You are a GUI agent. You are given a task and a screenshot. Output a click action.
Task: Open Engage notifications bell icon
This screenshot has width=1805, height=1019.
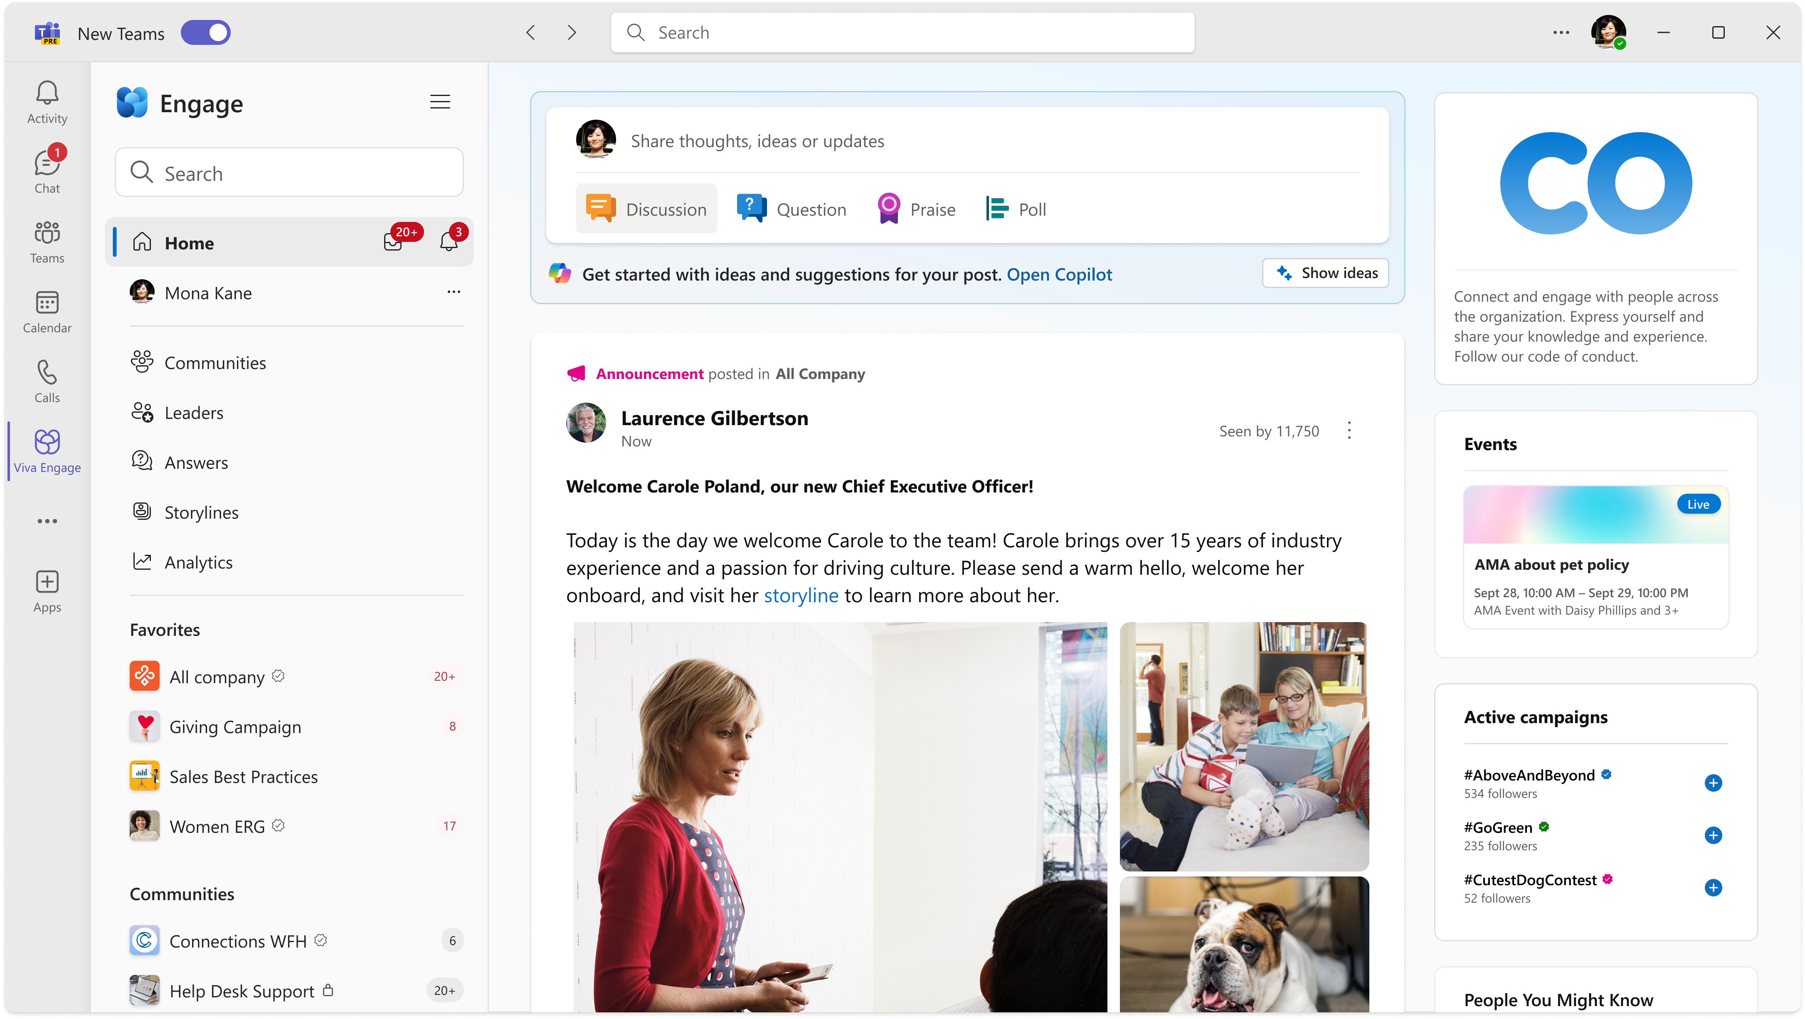(449, 242)
